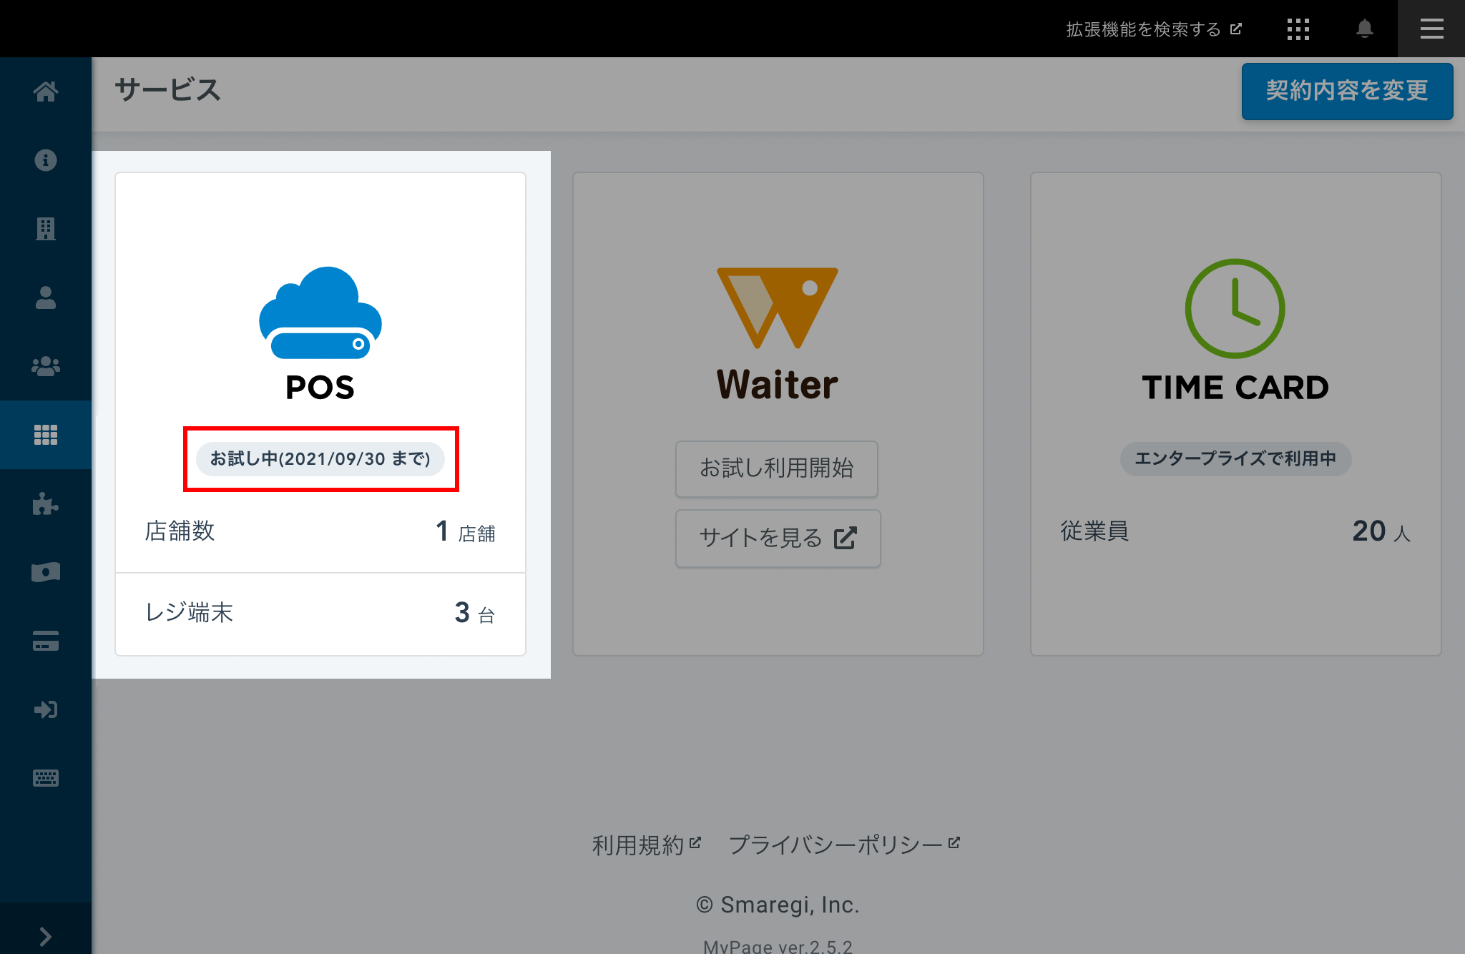Open the notifications bell

(x=1365, y=29)
